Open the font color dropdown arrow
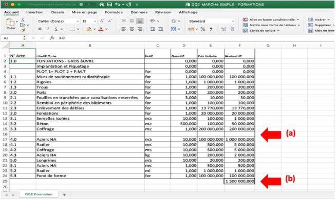The height and width of the screenshot is (200, 336). point(106,29)
